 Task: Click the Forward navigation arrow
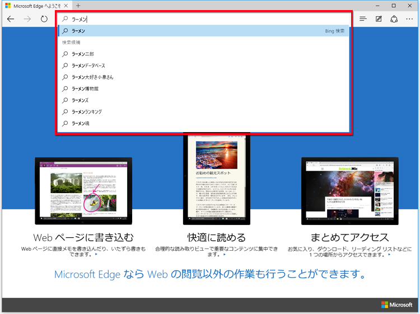(x=27, y=19)
